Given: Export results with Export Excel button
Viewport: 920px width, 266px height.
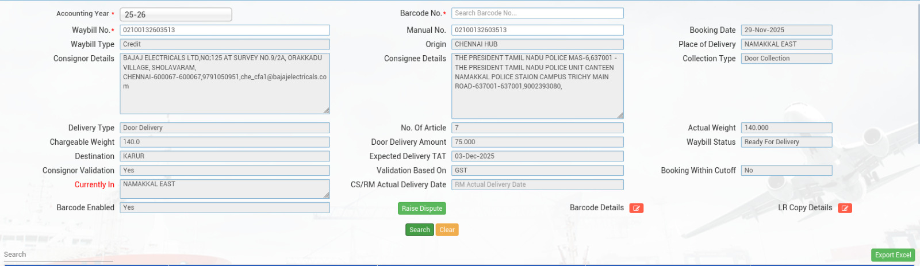Looking at the screenshot, I should coord(892,255).
